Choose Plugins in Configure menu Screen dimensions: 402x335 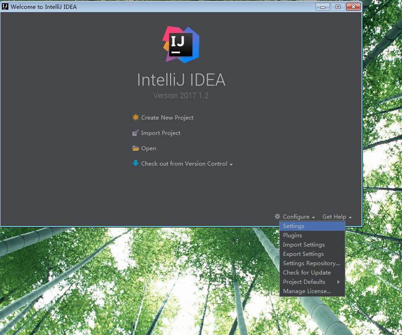312,235
